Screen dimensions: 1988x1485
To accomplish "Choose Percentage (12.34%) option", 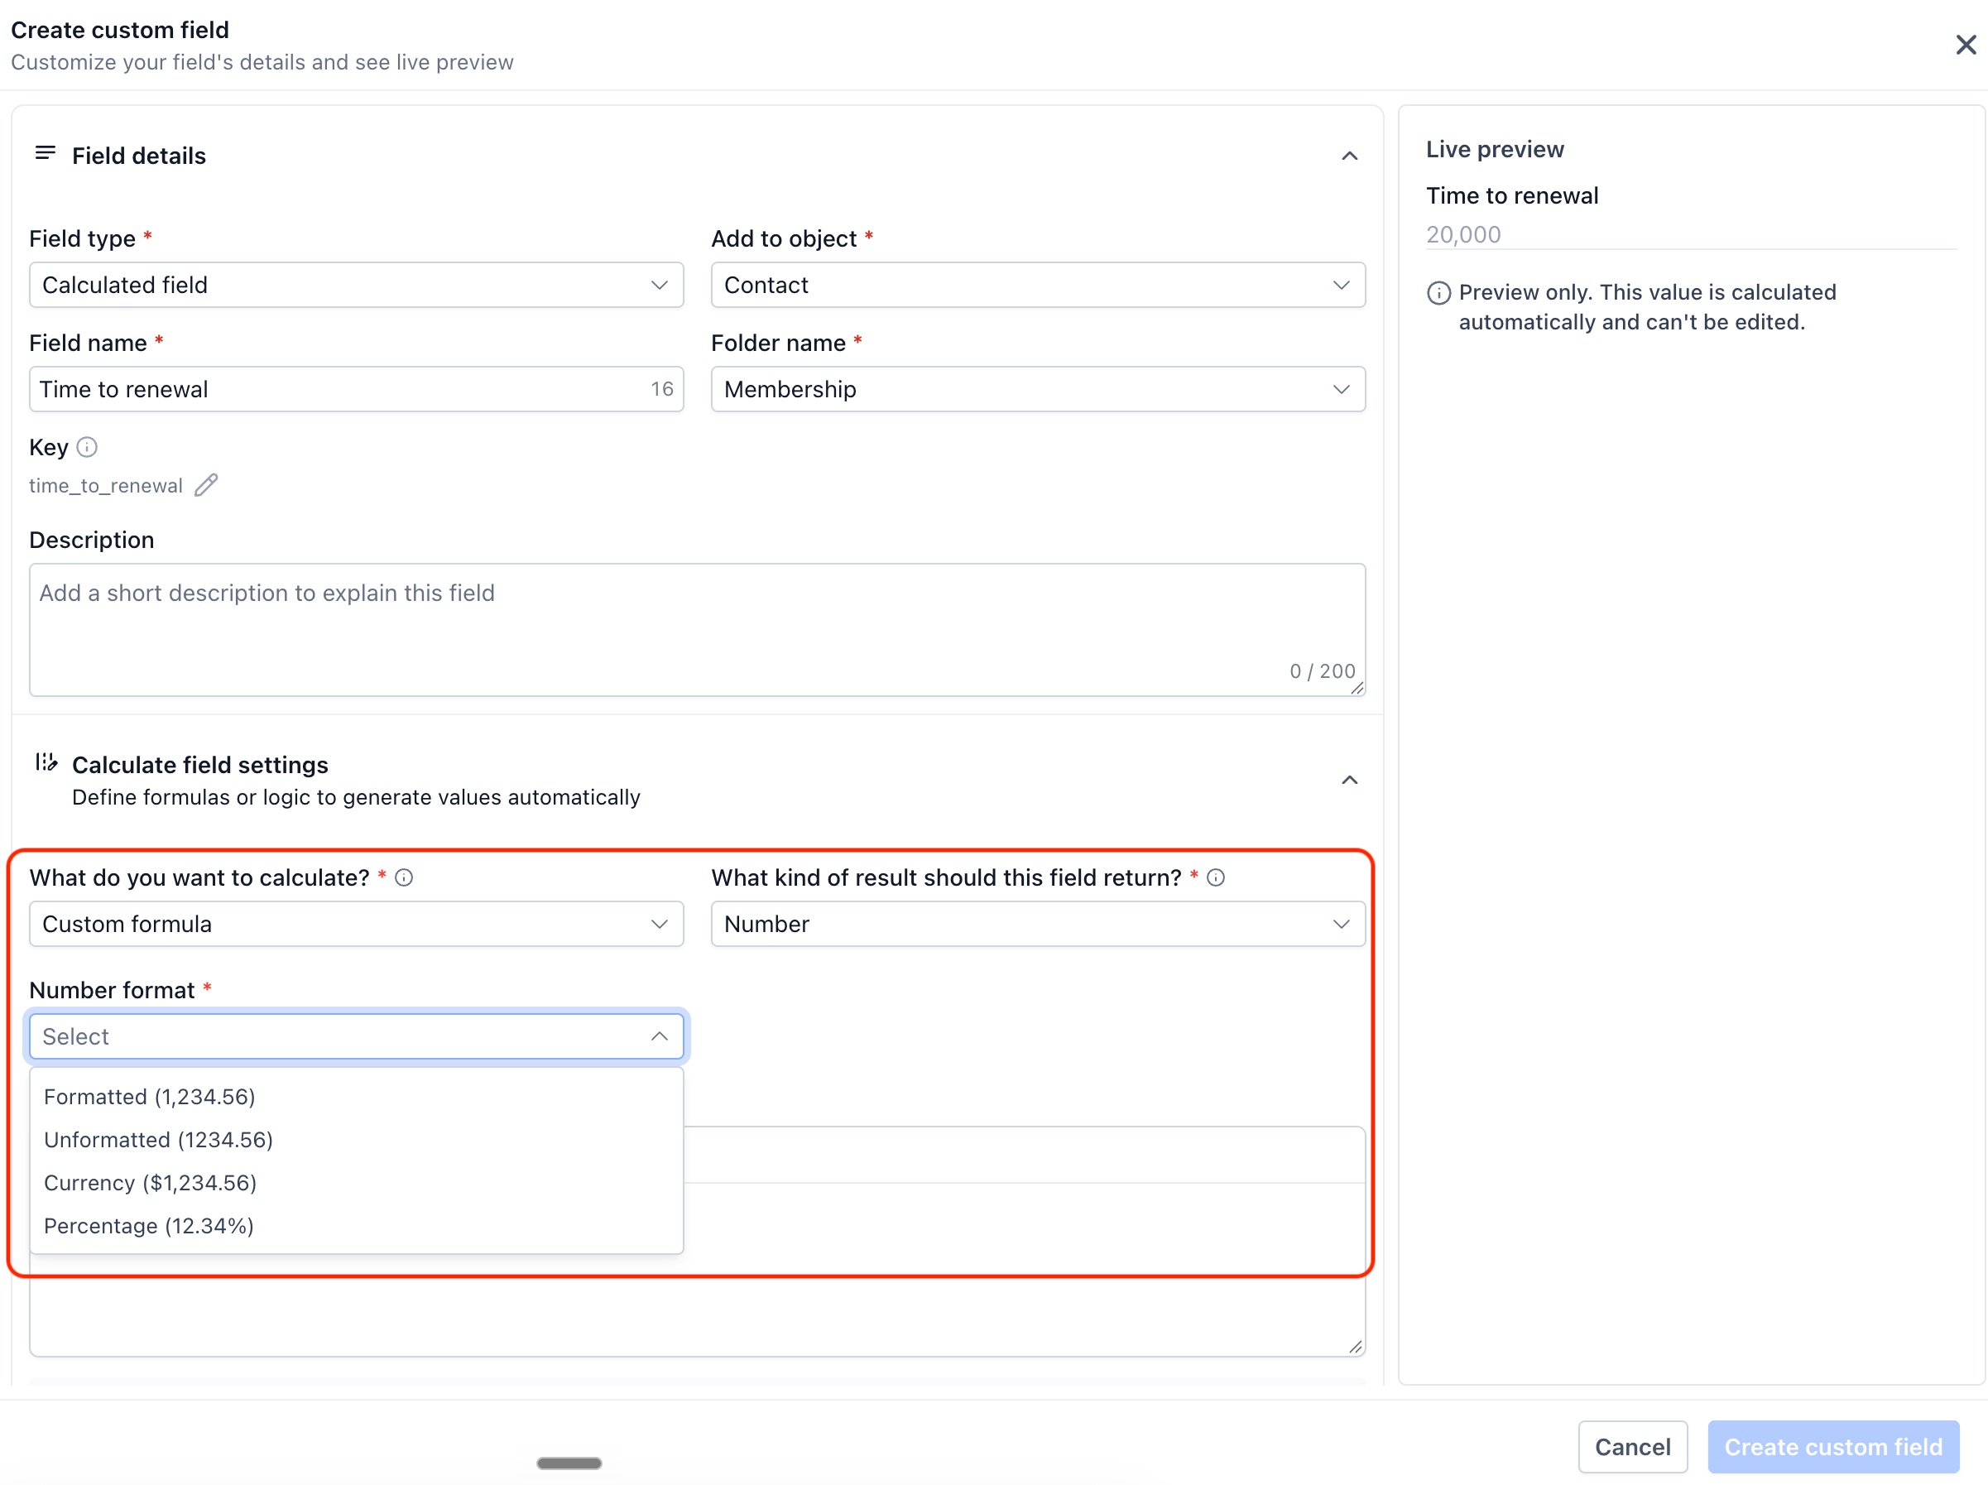I will click(x=356, y=1226).
